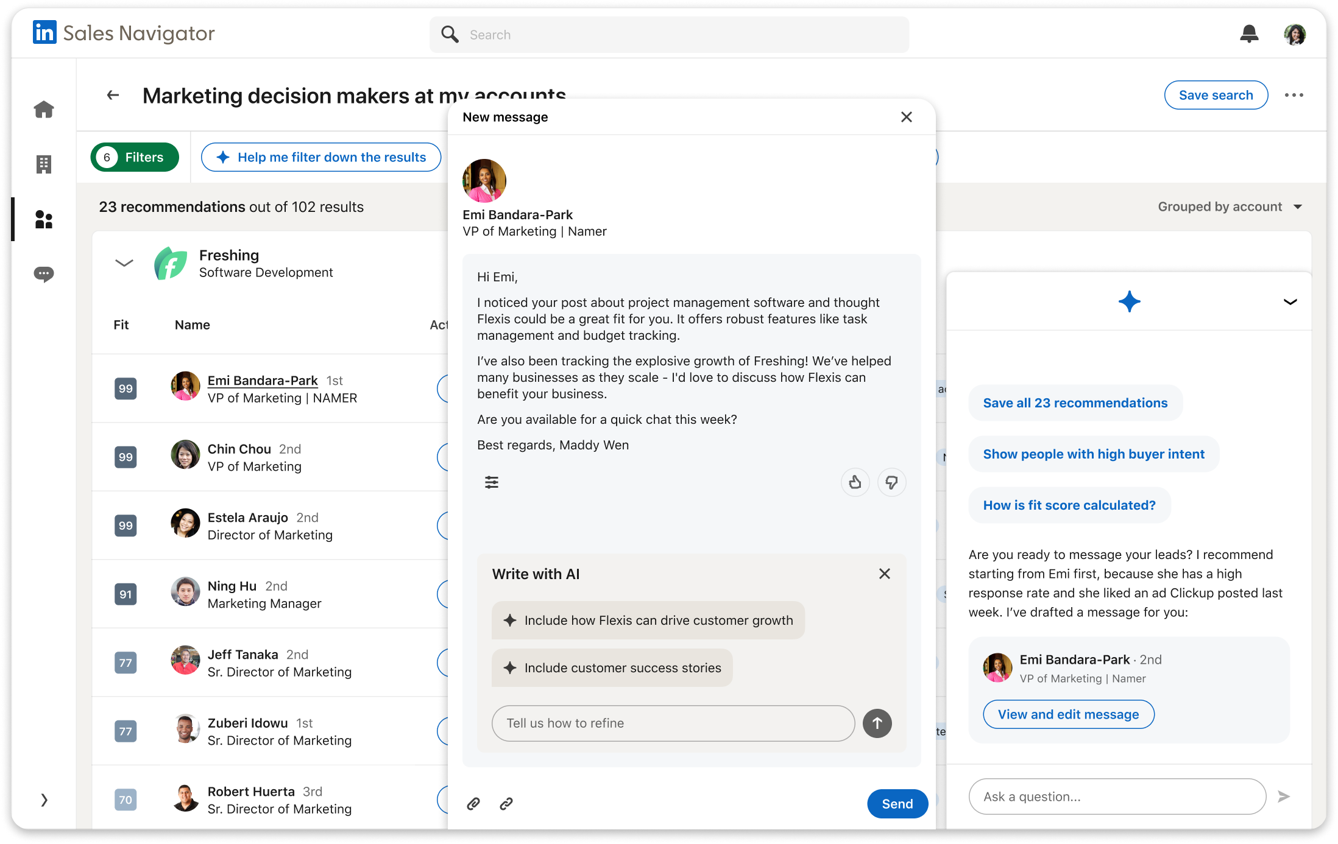Give thumbs down to drafted message

click(x=891, y=482)
